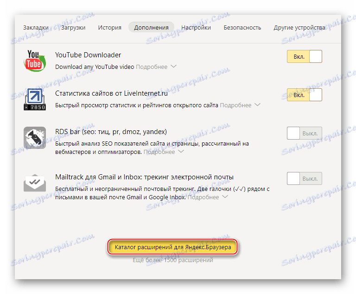356x294 pixels.
Task: Turn on the Mailtrack extension switch
Action: 305,178
